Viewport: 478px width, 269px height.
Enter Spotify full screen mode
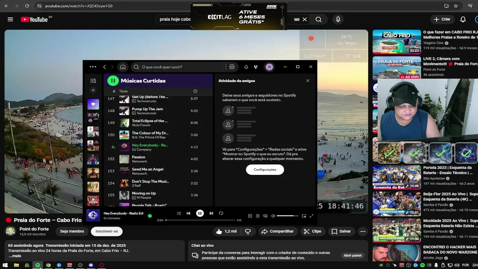(311, 216)
